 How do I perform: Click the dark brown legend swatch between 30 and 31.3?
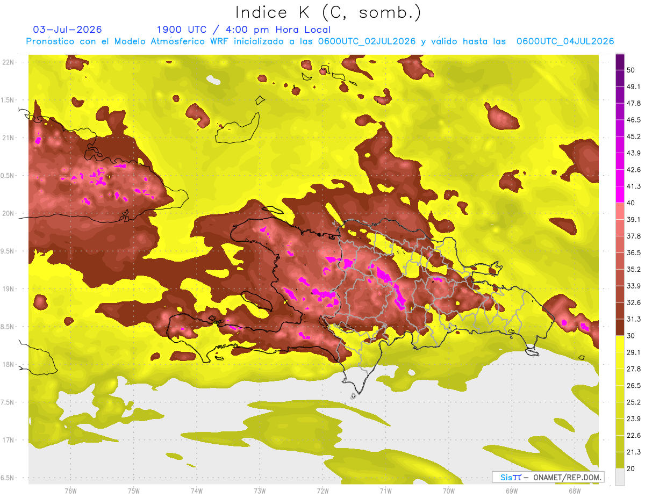pos(620,327)
